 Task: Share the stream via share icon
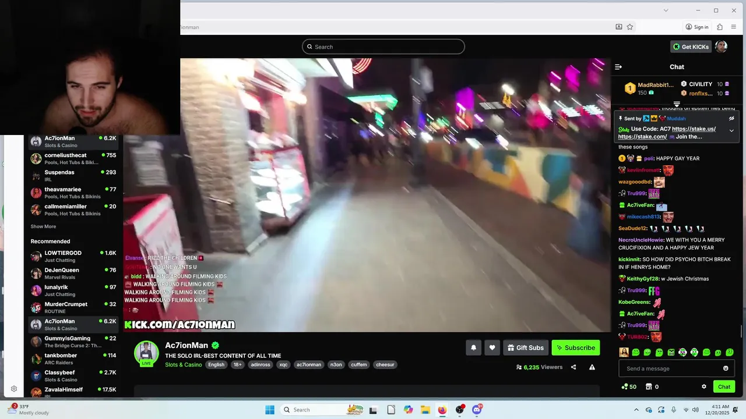[573, 367]
